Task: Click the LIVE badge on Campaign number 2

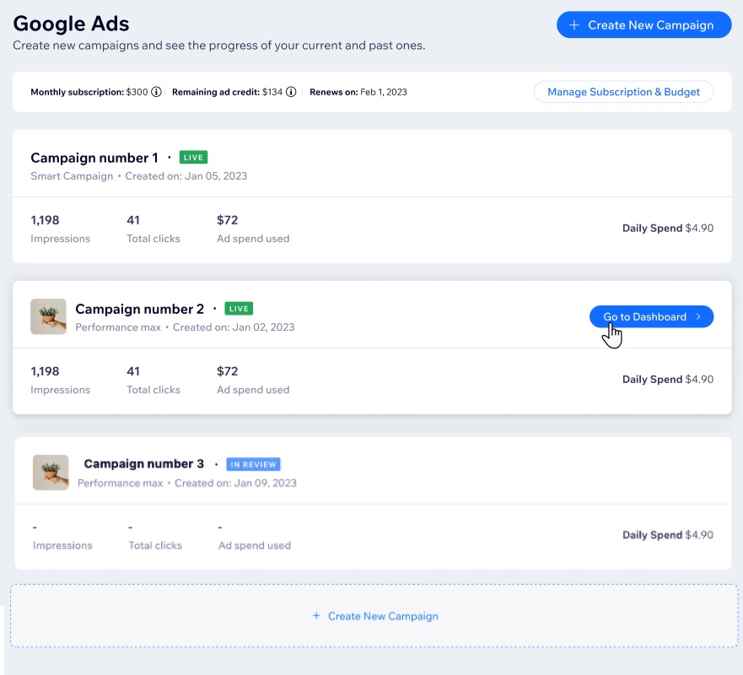Action: 239,309
